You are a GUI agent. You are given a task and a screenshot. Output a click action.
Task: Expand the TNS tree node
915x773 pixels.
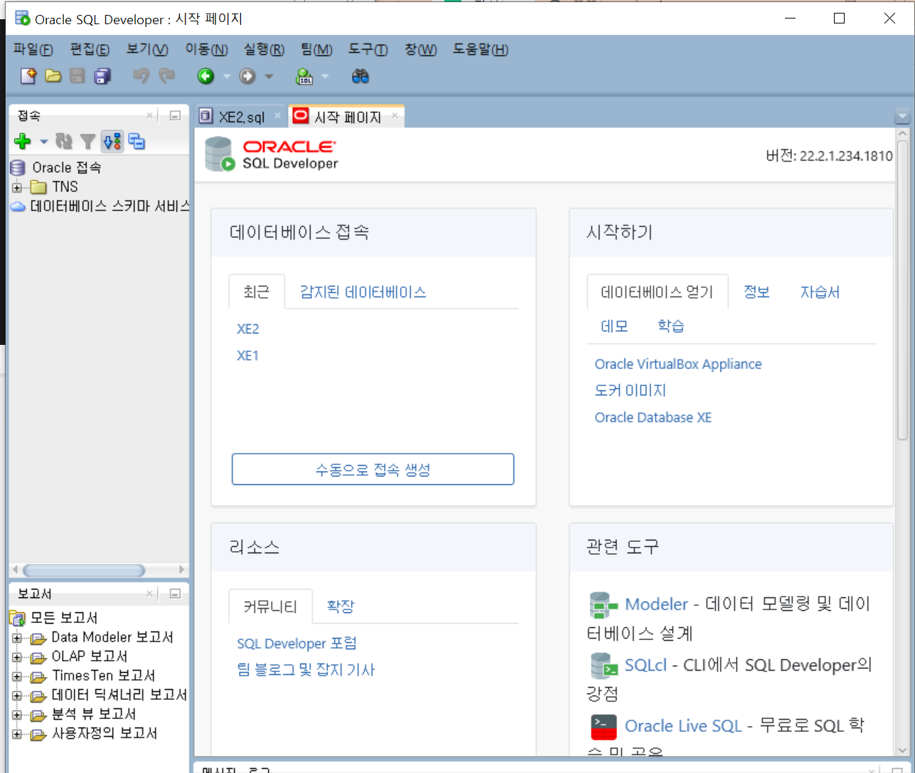pos(16,186)
